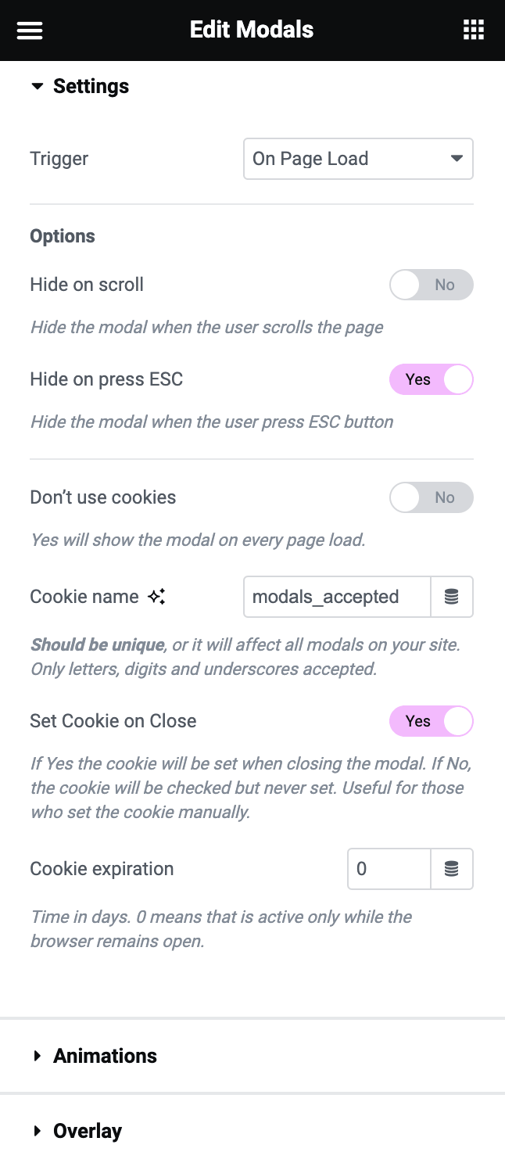Open the widgets grid panel
The width and height of the screenshot is (505, 1170).
coord(474,31)
